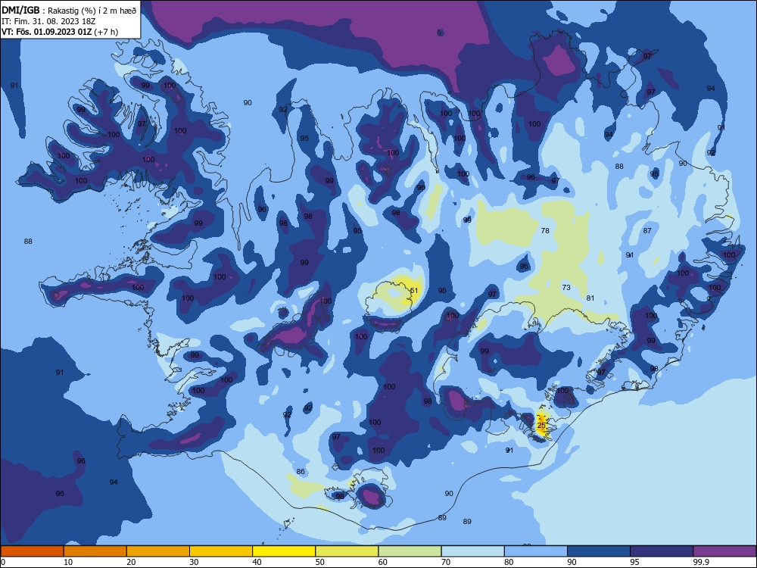The width and height of the screenshot is (757, 568).
Task: Click the legend tick label 80
Action: (x=509, y=562)
